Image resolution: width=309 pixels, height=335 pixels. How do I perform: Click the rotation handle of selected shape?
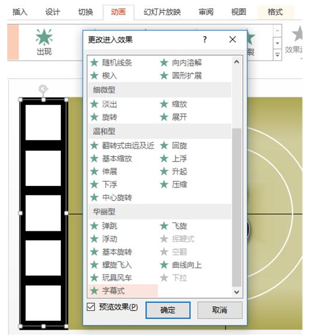(43, 89)
